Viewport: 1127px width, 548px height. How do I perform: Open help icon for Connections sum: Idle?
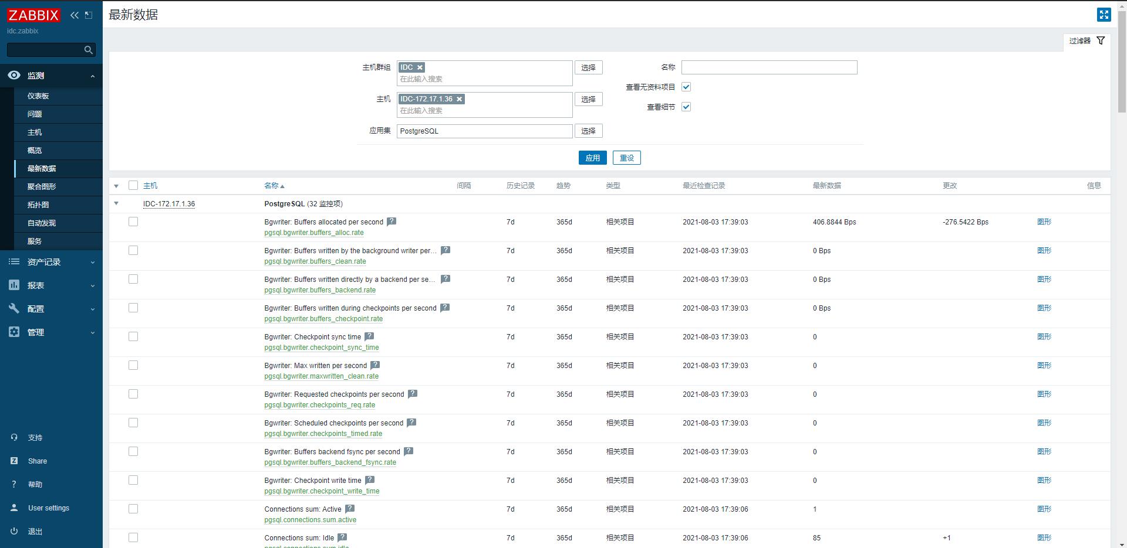tap(342, 537)
